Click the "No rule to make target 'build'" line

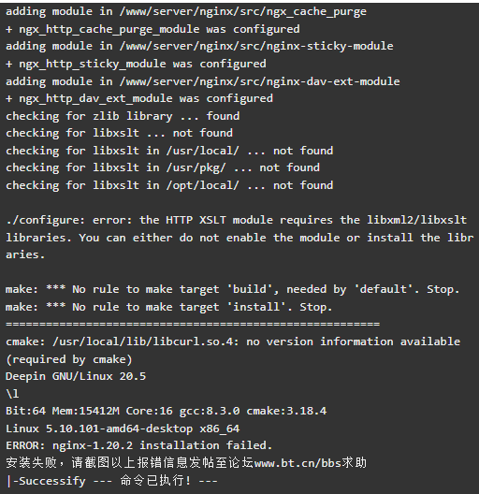pos(233,289)
